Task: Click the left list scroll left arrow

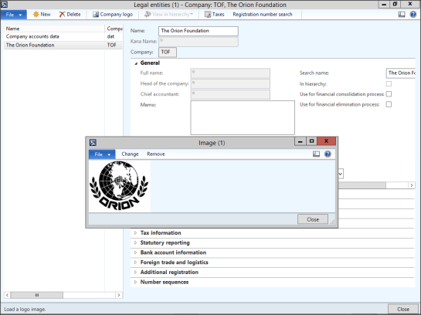Action: [7, 295]
